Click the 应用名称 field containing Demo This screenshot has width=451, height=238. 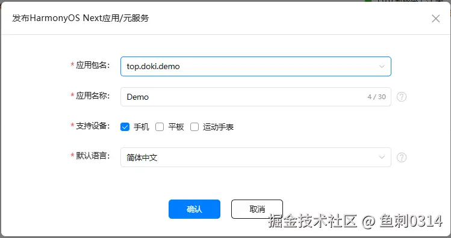point(256,97)
